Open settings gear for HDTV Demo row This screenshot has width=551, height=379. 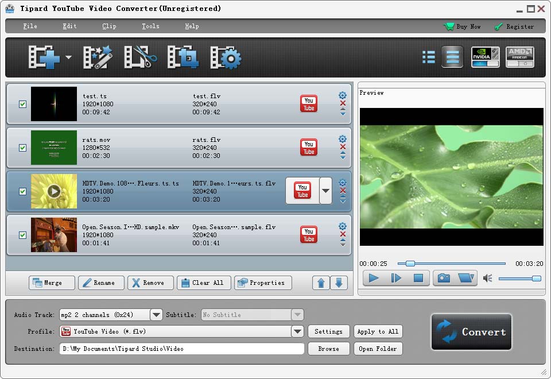tap(343, 183)
